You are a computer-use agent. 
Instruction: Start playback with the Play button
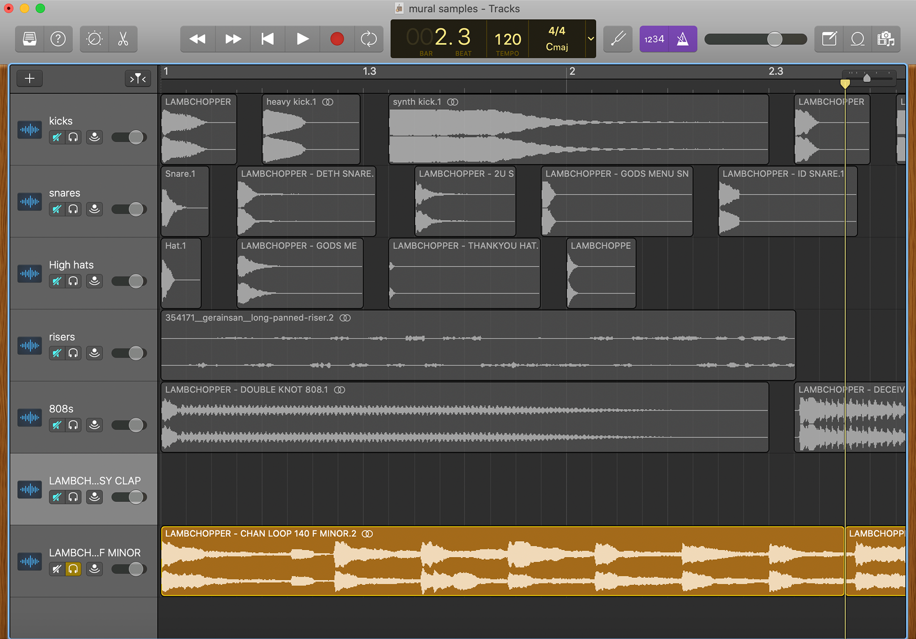tap(302, 39)
